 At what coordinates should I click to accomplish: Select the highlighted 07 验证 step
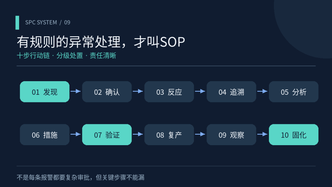pyautogui.click(x=107, y=135)
